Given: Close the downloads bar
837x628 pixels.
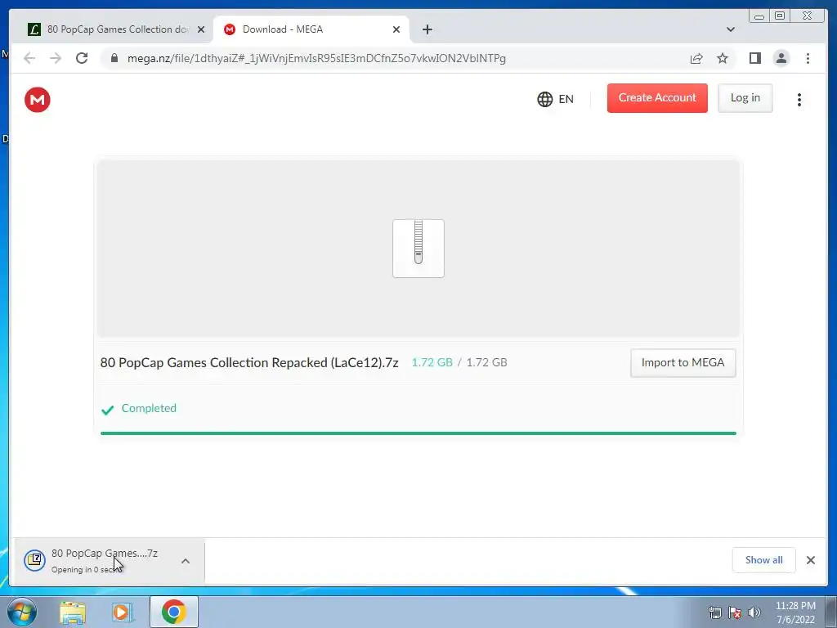Looking at the screenshot, I should 810,560.
